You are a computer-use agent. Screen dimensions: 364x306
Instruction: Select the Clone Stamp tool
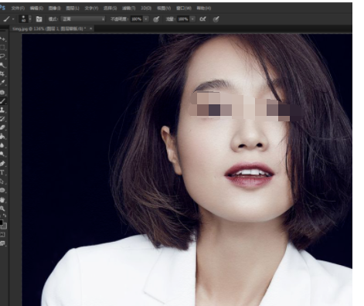2,110
